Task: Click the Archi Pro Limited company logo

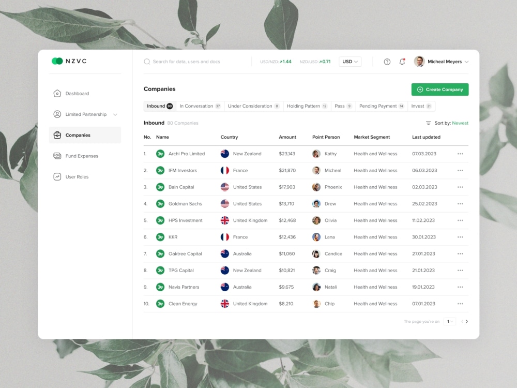Action: pos(160,154)
